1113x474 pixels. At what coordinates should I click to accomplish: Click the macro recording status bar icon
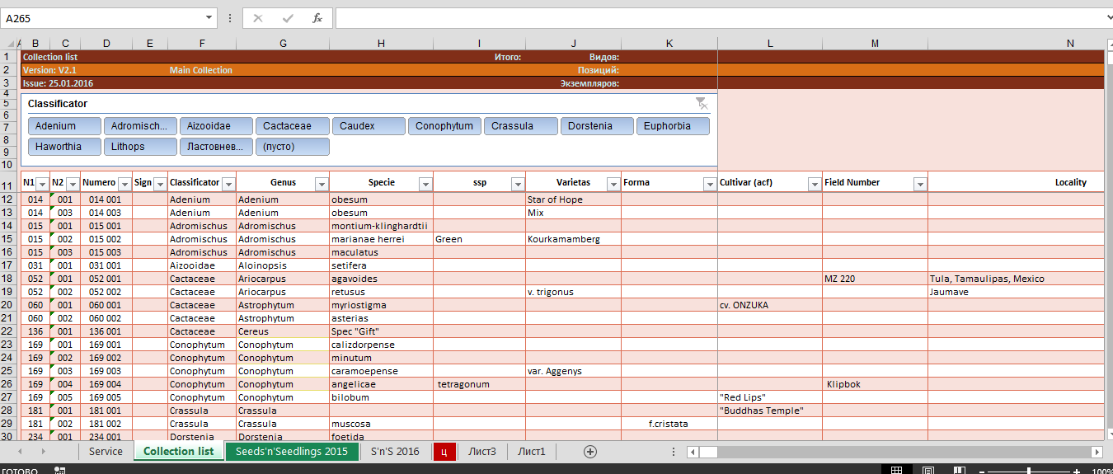[x=59, y=470]
